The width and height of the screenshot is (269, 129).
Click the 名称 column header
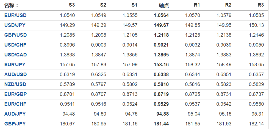tap(9, 5)
